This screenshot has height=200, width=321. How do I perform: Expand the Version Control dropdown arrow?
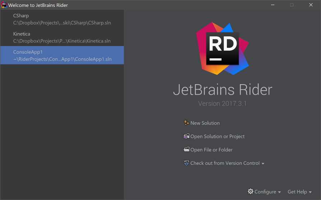pos(263,164)
